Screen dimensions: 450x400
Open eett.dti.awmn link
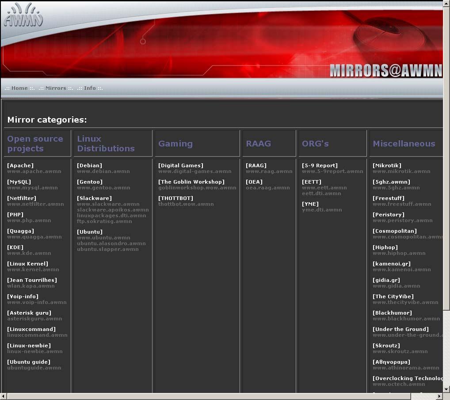coord(321,193)
